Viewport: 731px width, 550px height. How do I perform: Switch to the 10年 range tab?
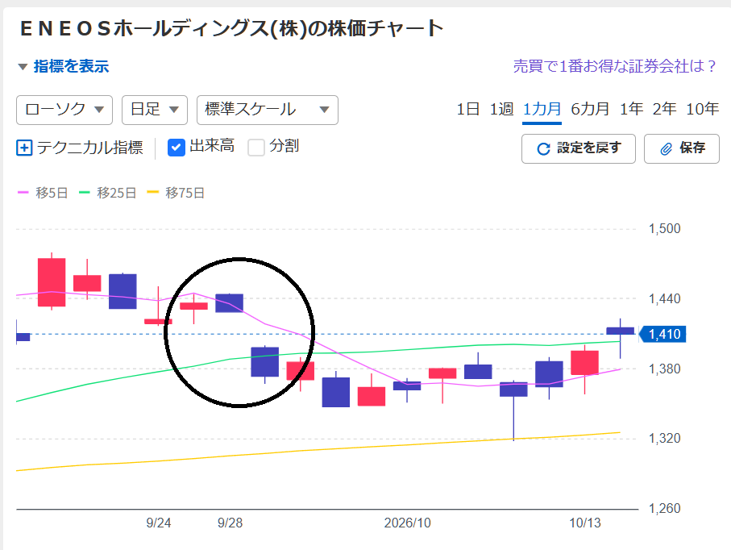pos(703,109)
